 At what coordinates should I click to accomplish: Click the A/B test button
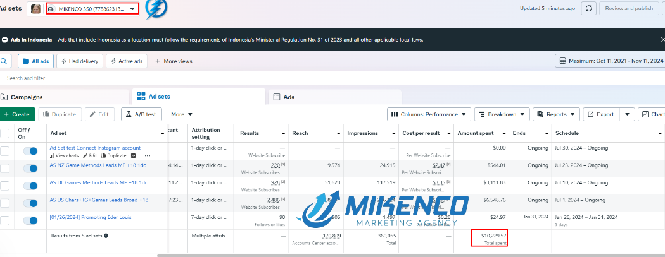[141, 114]
